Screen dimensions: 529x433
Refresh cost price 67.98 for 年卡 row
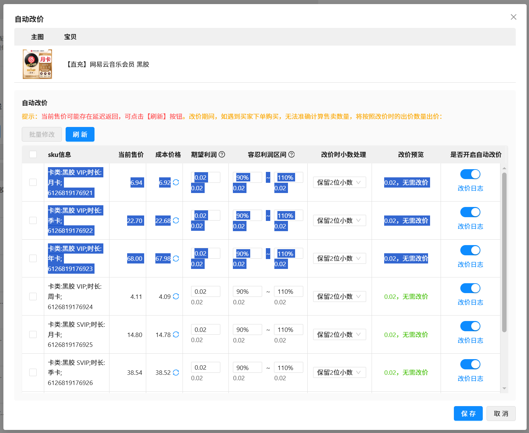(176, 259)
